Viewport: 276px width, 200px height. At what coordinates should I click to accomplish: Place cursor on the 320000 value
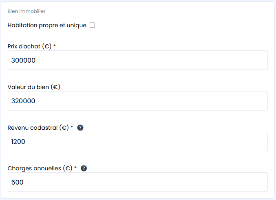(23, 101)
